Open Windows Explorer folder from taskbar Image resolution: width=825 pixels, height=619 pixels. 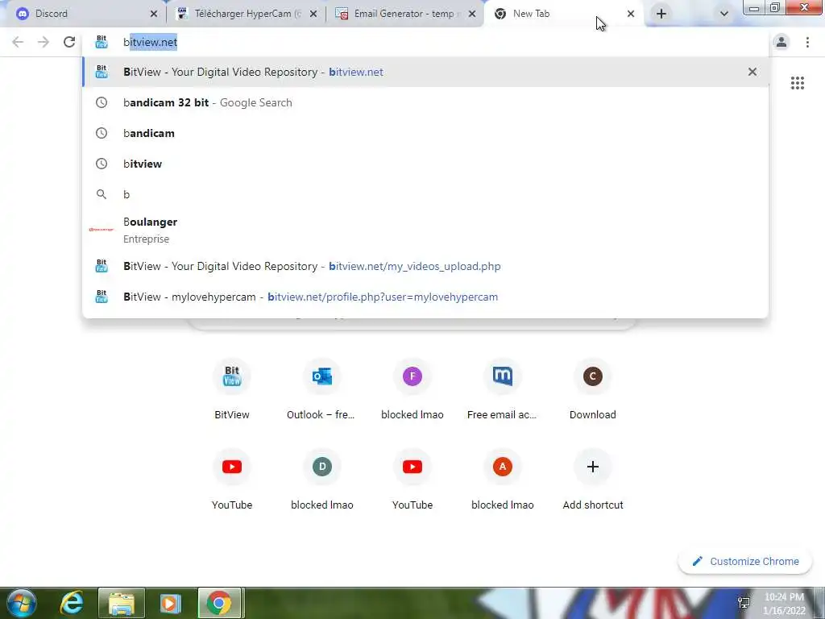pos(122,603)
